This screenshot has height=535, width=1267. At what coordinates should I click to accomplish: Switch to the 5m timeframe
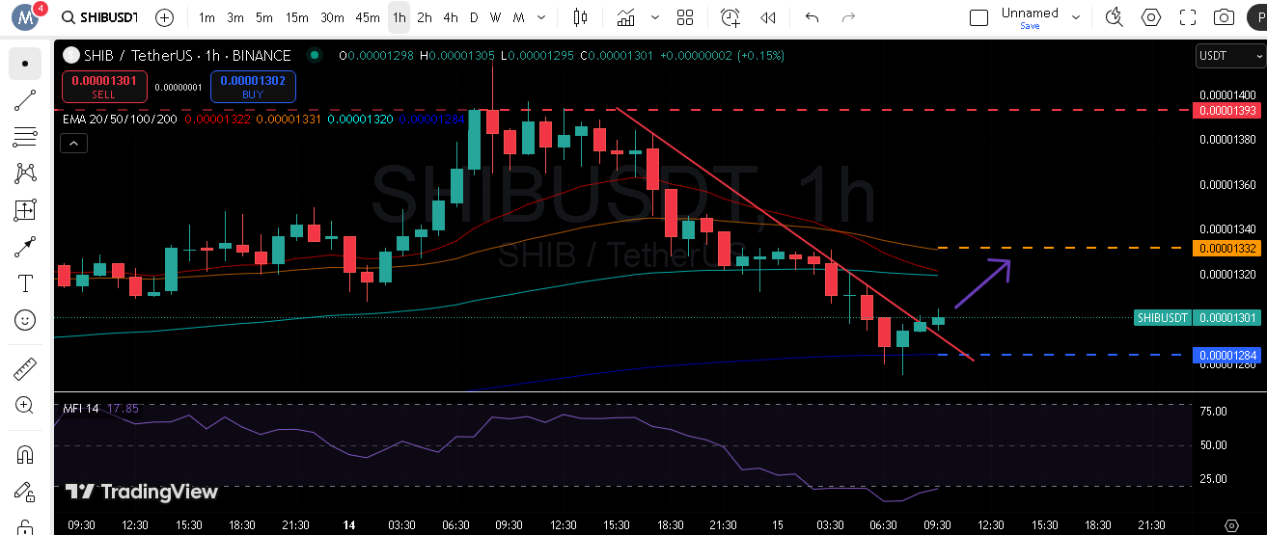[264, 17]
